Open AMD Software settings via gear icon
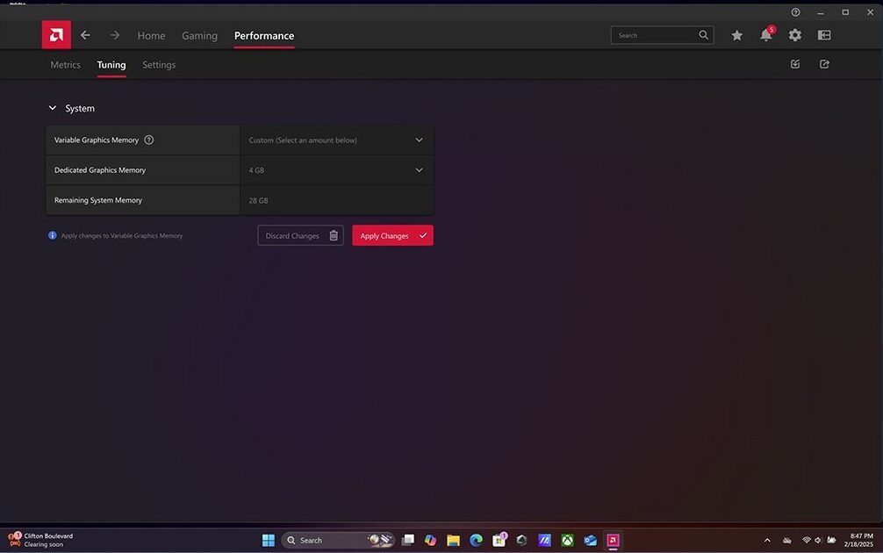 point(794,35)
